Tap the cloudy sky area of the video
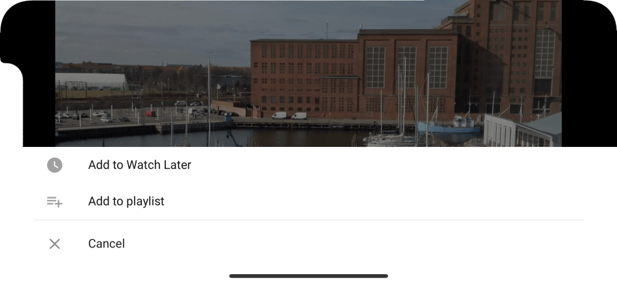Viewport: 617px width, 284px height. coord(189,31)
